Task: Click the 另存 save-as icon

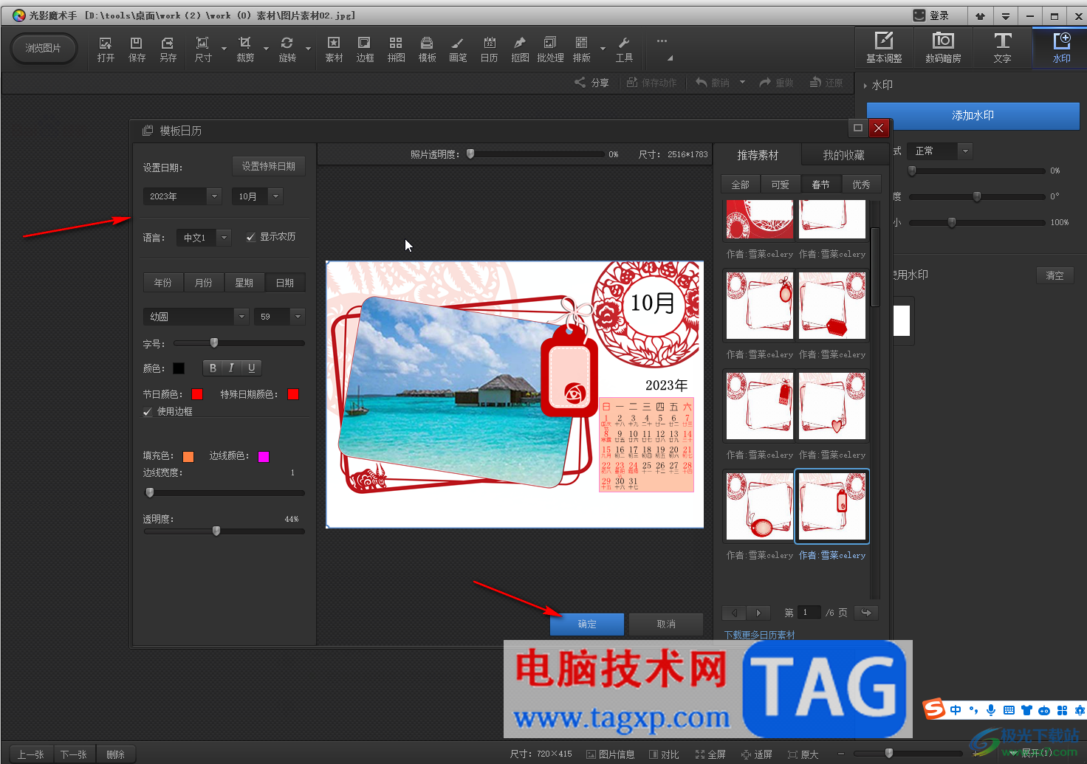Action: [168, 49]
